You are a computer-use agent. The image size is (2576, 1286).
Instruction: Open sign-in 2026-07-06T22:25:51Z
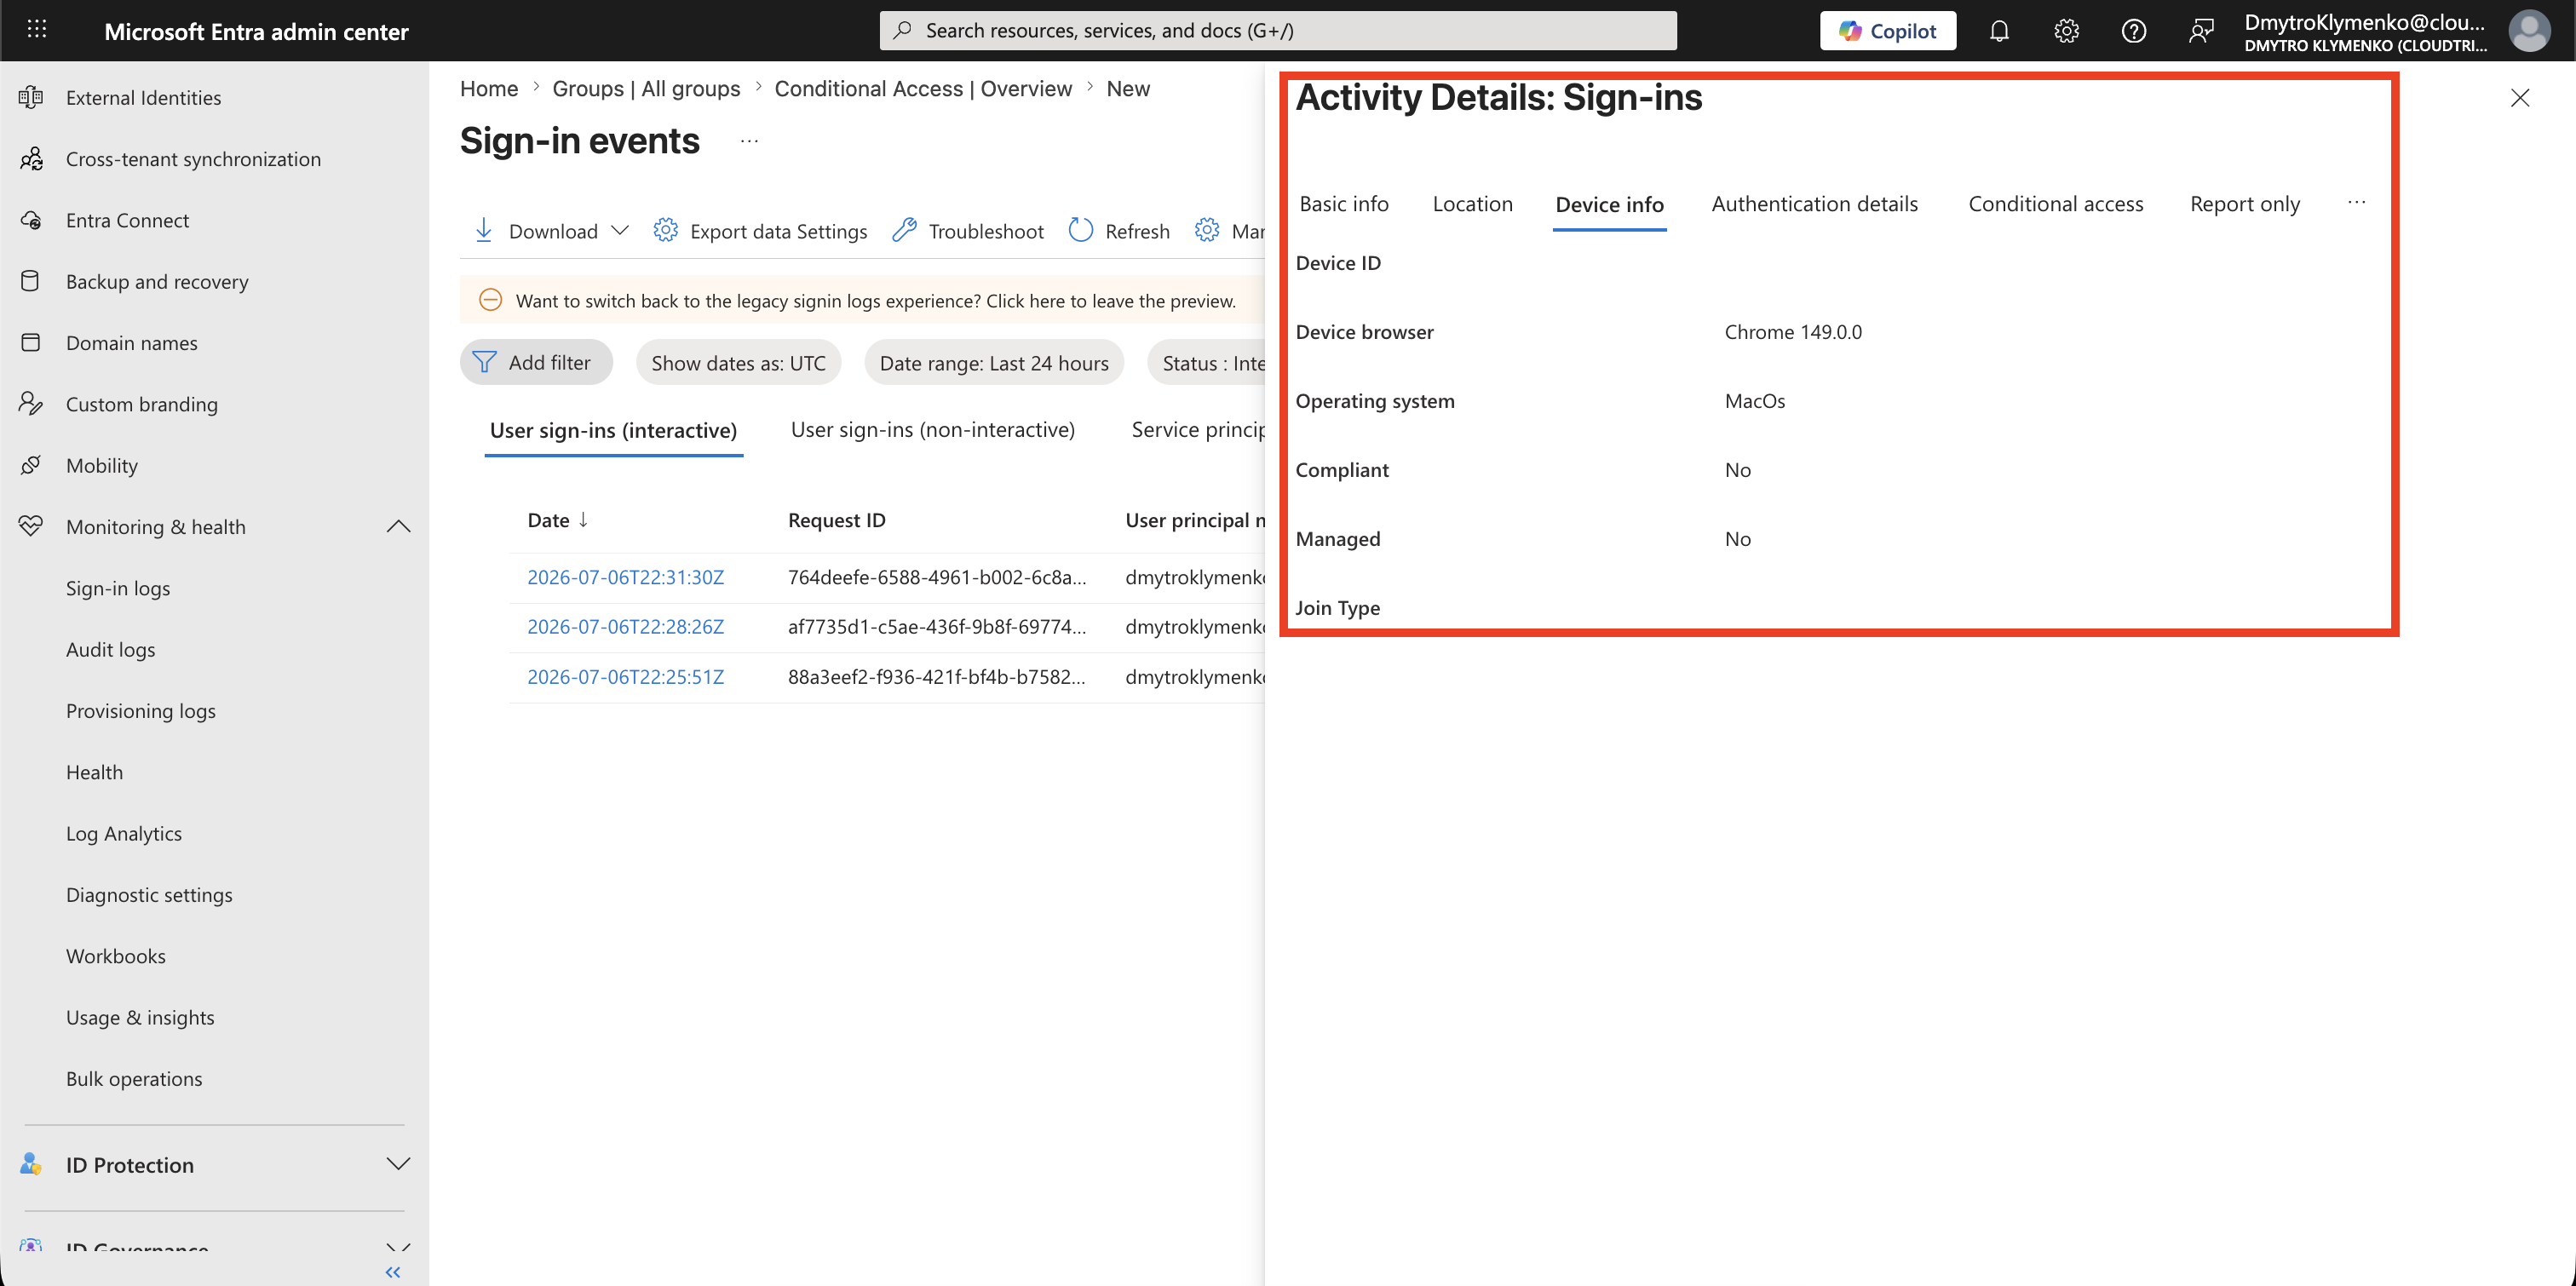[x=625, y=677]
